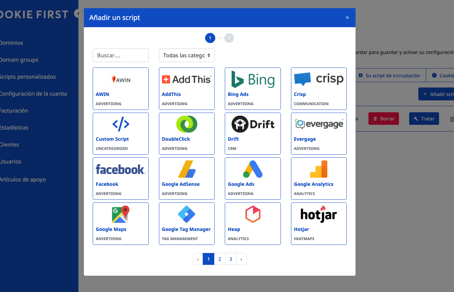Switch to the Cookie tab
Viewport: 454px width, 292px height.
tap(443, 76)
